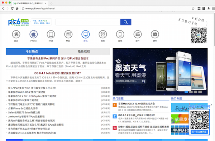Screen dimensions: 215x141
Task: Click the 墨迹天气 banner image
Action: [160, 72]
